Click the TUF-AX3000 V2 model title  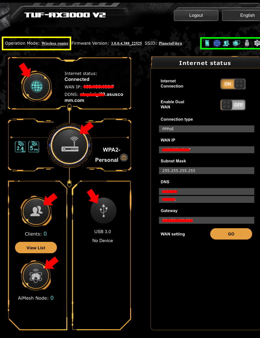65,15
